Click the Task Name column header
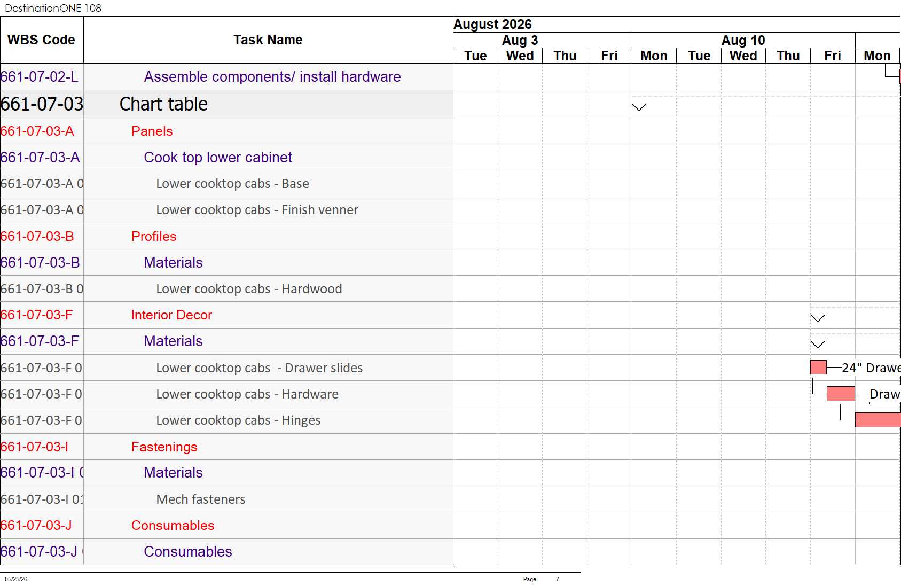Viewport: 901px width, 586px height. point(268,40)
